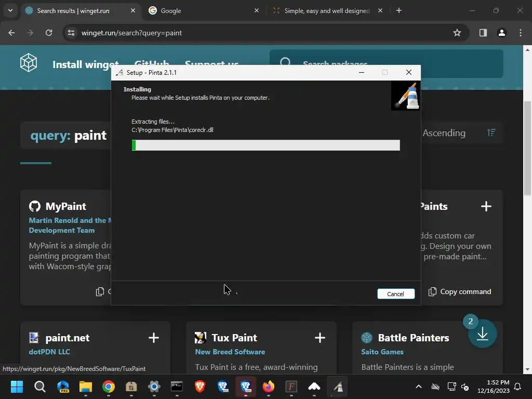532x399 pixels.
Task: Click the winget.run cube logo
Action: pyautogui.click(x=29, y=63)
